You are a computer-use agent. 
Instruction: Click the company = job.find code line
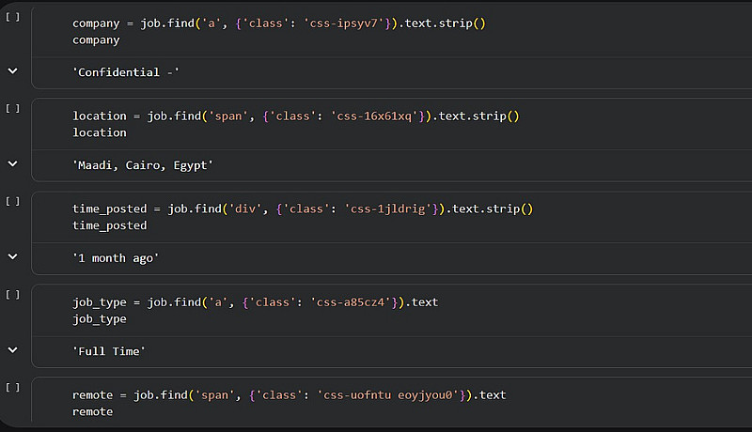[278, 23]
